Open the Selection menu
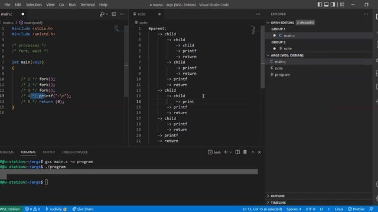Viewport: 378px width, 212px height. point(34,5)
